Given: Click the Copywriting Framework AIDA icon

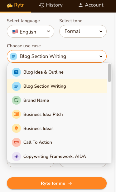Looking at the screenshot, I should point(16,156).
